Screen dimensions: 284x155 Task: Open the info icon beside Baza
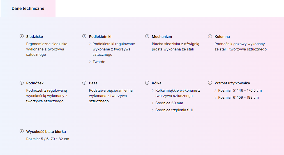(84, 83)
